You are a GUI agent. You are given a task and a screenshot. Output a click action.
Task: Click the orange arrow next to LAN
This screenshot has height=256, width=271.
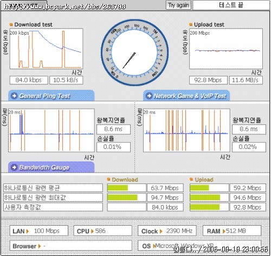pos(28,231)
